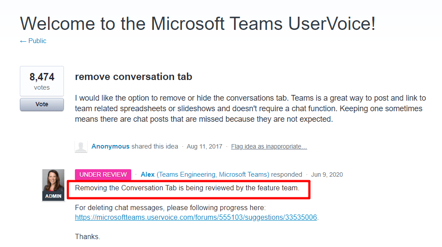Go back via the Public arrow link
The width and height of the screenshot is (442, 247).
click(x=33, y=41)
